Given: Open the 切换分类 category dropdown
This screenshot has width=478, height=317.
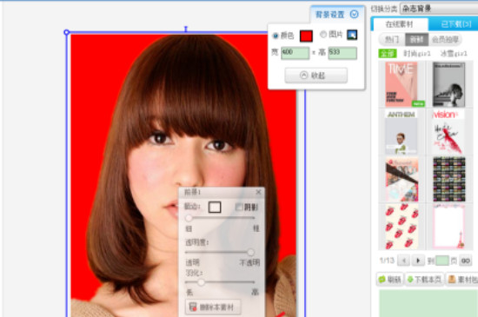Looking at the screenshot, I should coord(439,9).
